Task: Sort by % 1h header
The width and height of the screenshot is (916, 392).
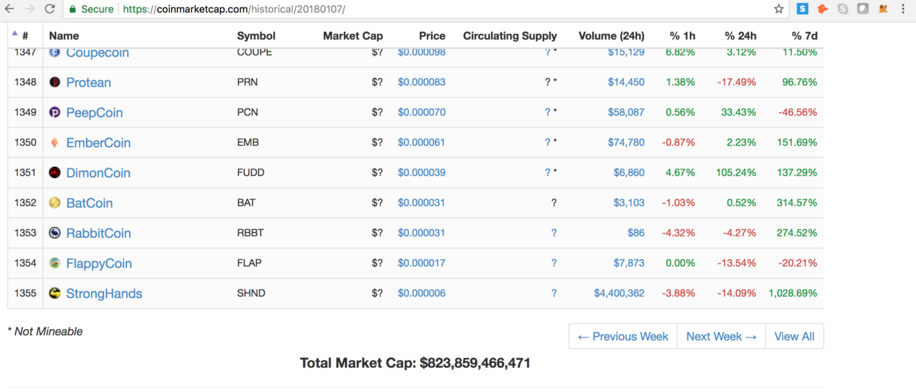Action: tap(682, 35)
